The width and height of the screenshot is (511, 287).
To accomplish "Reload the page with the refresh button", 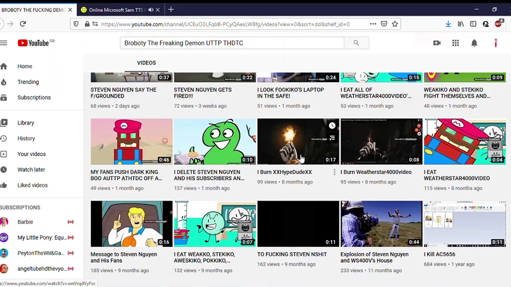I will coord(23,24).
